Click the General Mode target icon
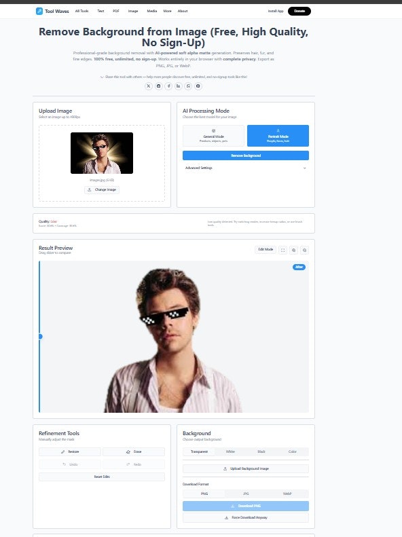Image resolution: width=402 pixels, height=537 pixels. [x=214, y=131]
